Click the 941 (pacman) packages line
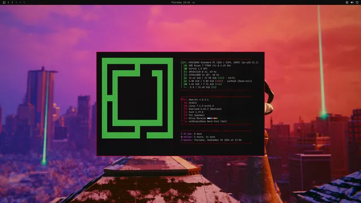Image resolution: width=361 pixels, height=203 pixels. (196, 115)
